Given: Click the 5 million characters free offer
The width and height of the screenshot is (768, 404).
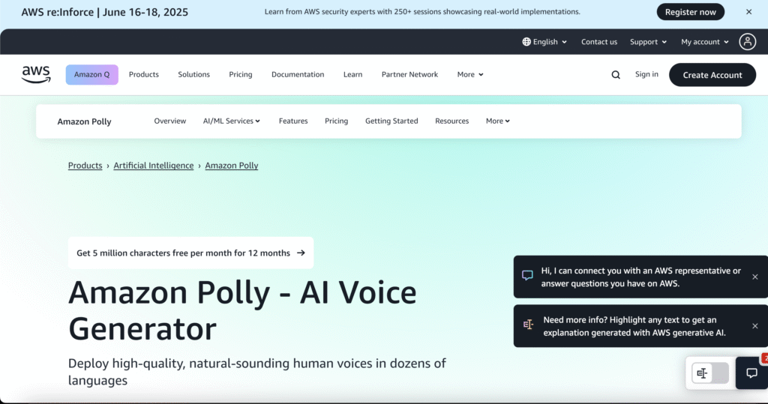Looking at the screenshot, I should (190, 253).
